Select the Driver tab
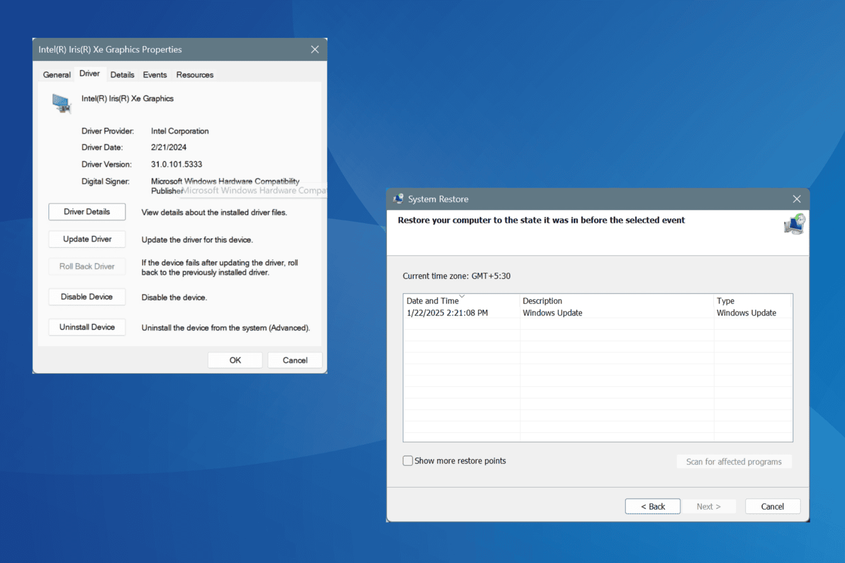This screenshot has height=563, width=845. point(89,74)
